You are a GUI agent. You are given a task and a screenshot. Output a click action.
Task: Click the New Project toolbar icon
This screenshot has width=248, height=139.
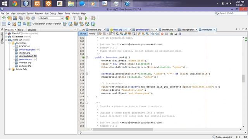[9, 18]
